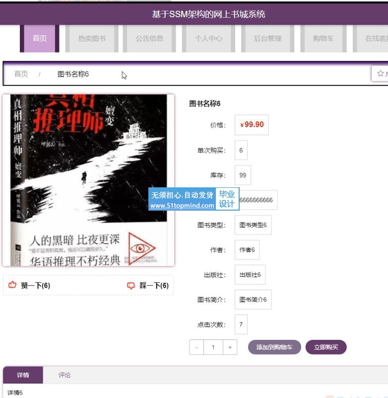Click the star favorite icon

[380, 74]
